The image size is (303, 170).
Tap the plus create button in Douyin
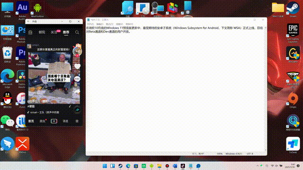[54, 121]
